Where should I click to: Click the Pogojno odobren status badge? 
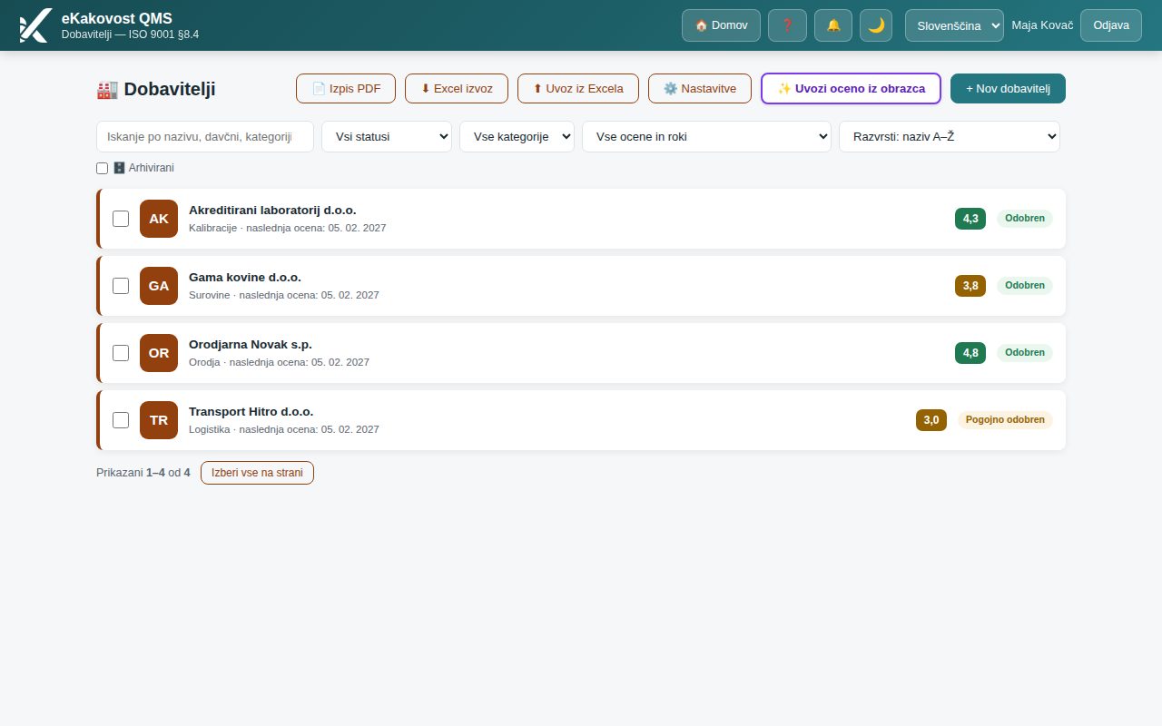(x=1005, y=420)
